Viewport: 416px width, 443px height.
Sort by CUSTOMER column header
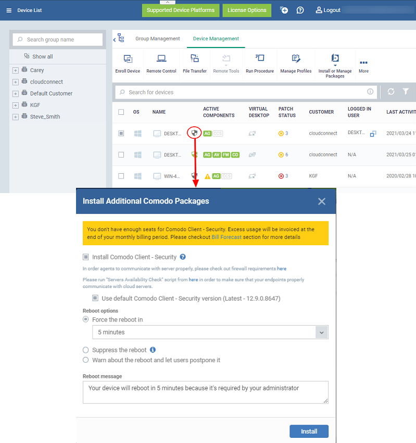(321, 112)
